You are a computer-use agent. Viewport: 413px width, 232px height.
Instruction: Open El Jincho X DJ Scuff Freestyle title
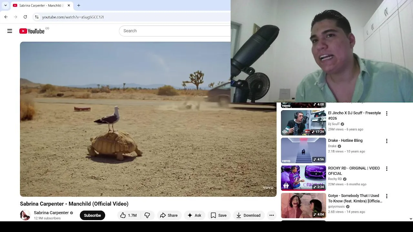[x=354, y=116]
